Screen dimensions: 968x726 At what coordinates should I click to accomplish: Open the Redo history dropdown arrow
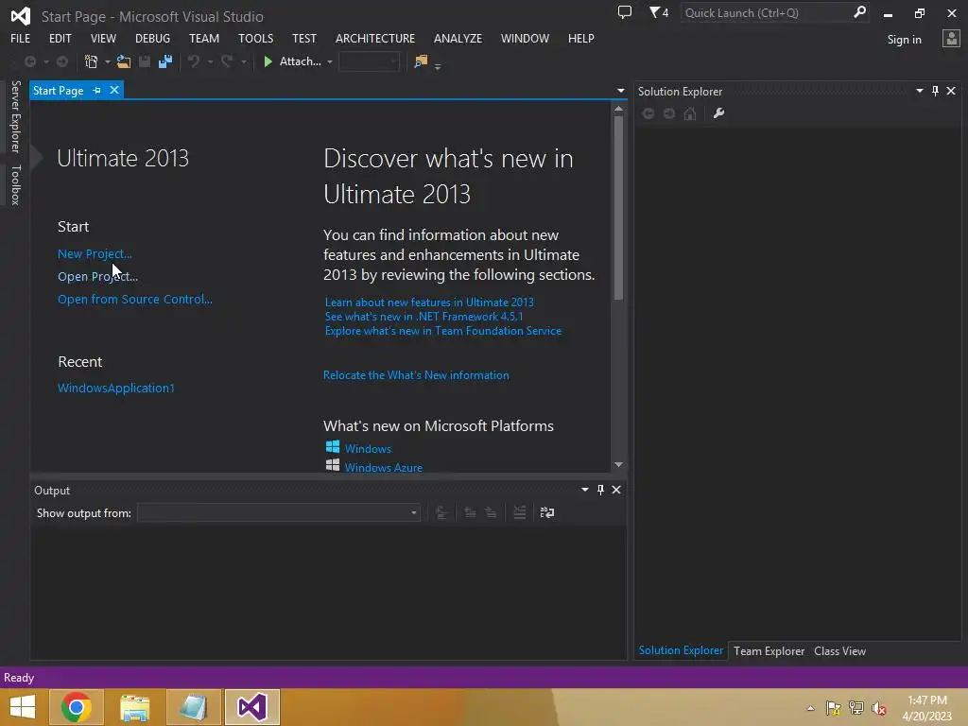(243, 61)
